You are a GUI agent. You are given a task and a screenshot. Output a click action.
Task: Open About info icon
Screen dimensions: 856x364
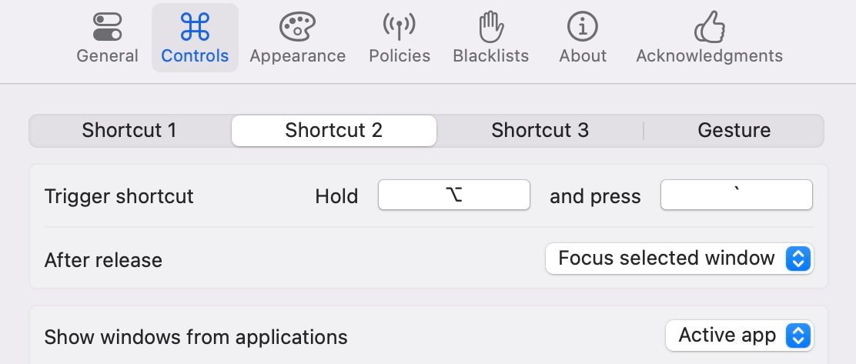(582, 27)
